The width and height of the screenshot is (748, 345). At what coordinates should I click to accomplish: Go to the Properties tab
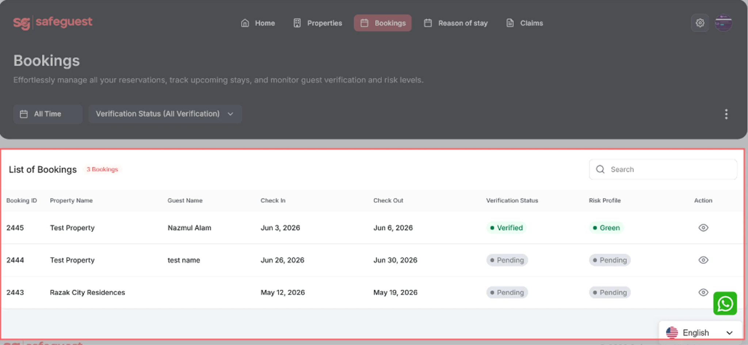[x=318, y=23]
